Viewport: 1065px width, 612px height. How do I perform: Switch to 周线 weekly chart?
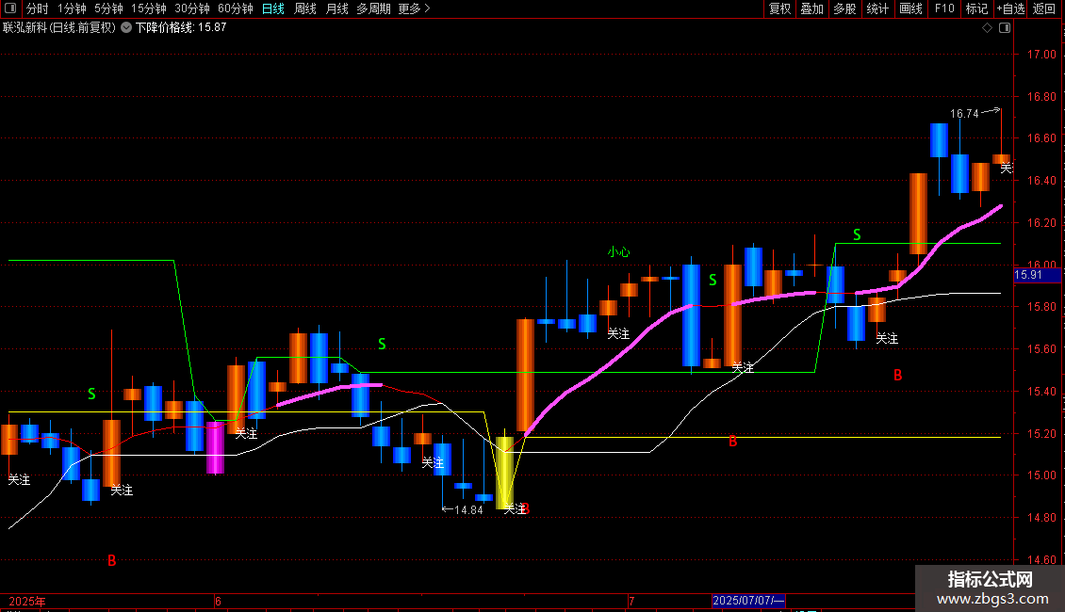click(305, 8)
